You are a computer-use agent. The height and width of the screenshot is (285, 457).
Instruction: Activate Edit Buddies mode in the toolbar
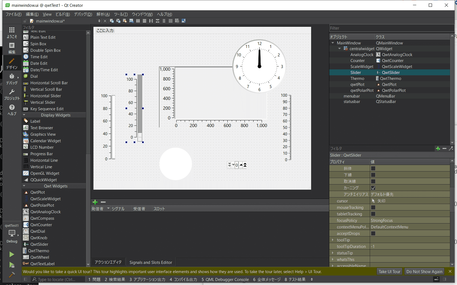pyautogui.click(x=125, y=21)
